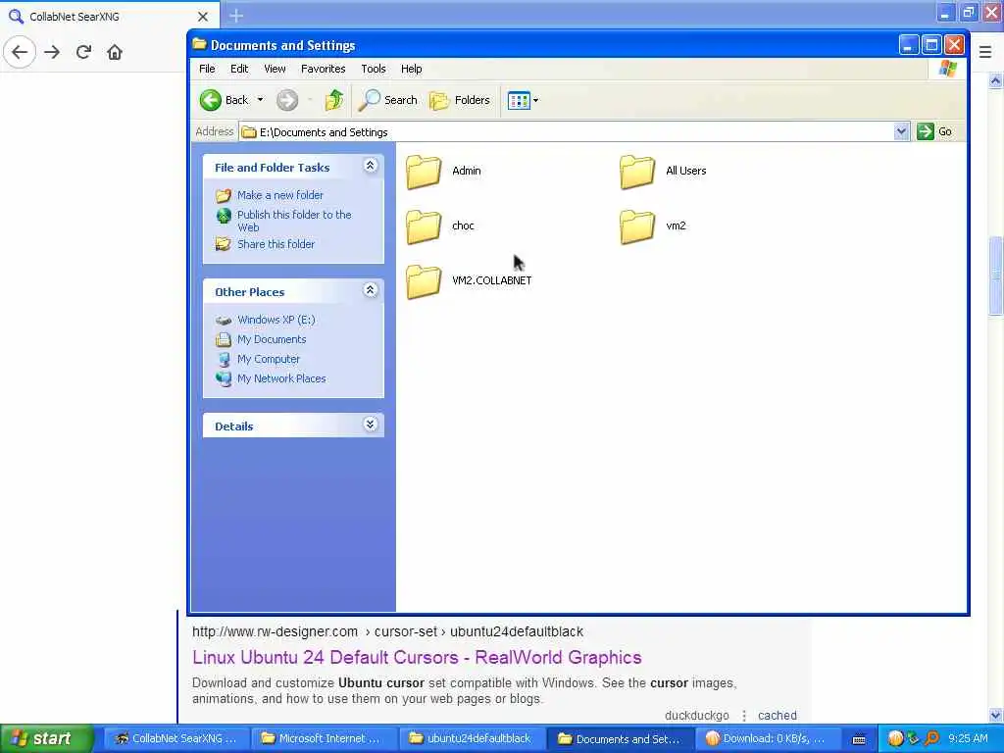The width and height of the screenshot is (1004, 753).
Task: Click the browser page scrollbar thumb
Action: pyautogui.click(x=995, y=276)
